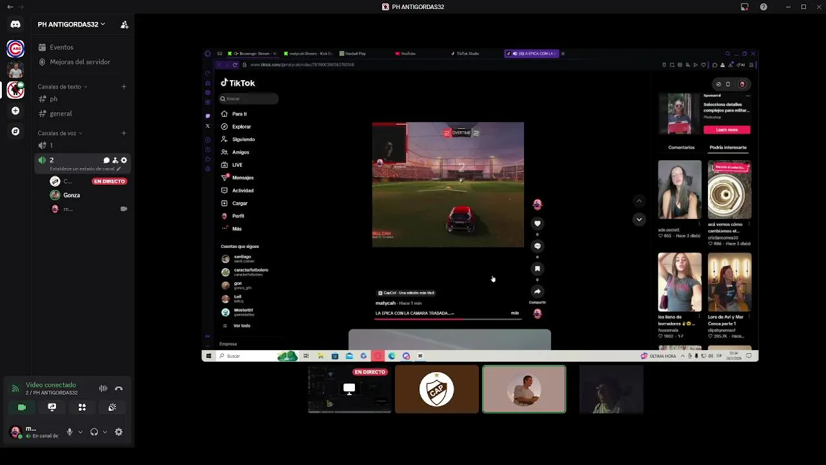The height and width of the screenshot is (465, 826).
Task: Open microphone input options chevron
Action: 80,432
